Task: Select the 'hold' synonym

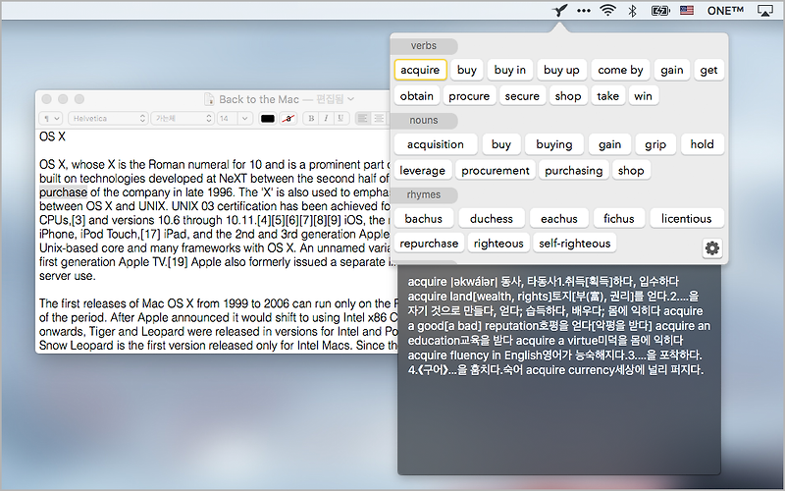Action: tap(702, 144)
